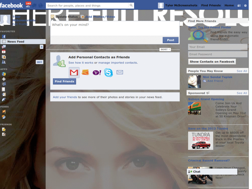
Task: Click manage imported contacts link
Action: click(117, 63)
